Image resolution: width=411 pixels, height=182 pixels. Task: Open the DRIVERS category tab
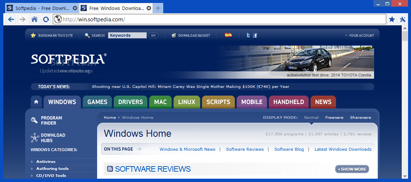(130, 102)
